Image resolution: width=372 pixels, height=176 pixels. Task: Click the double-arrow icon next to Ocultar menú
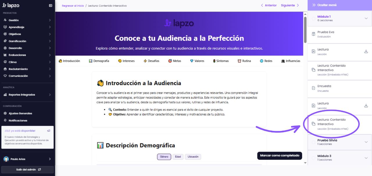tap(314, 5)
